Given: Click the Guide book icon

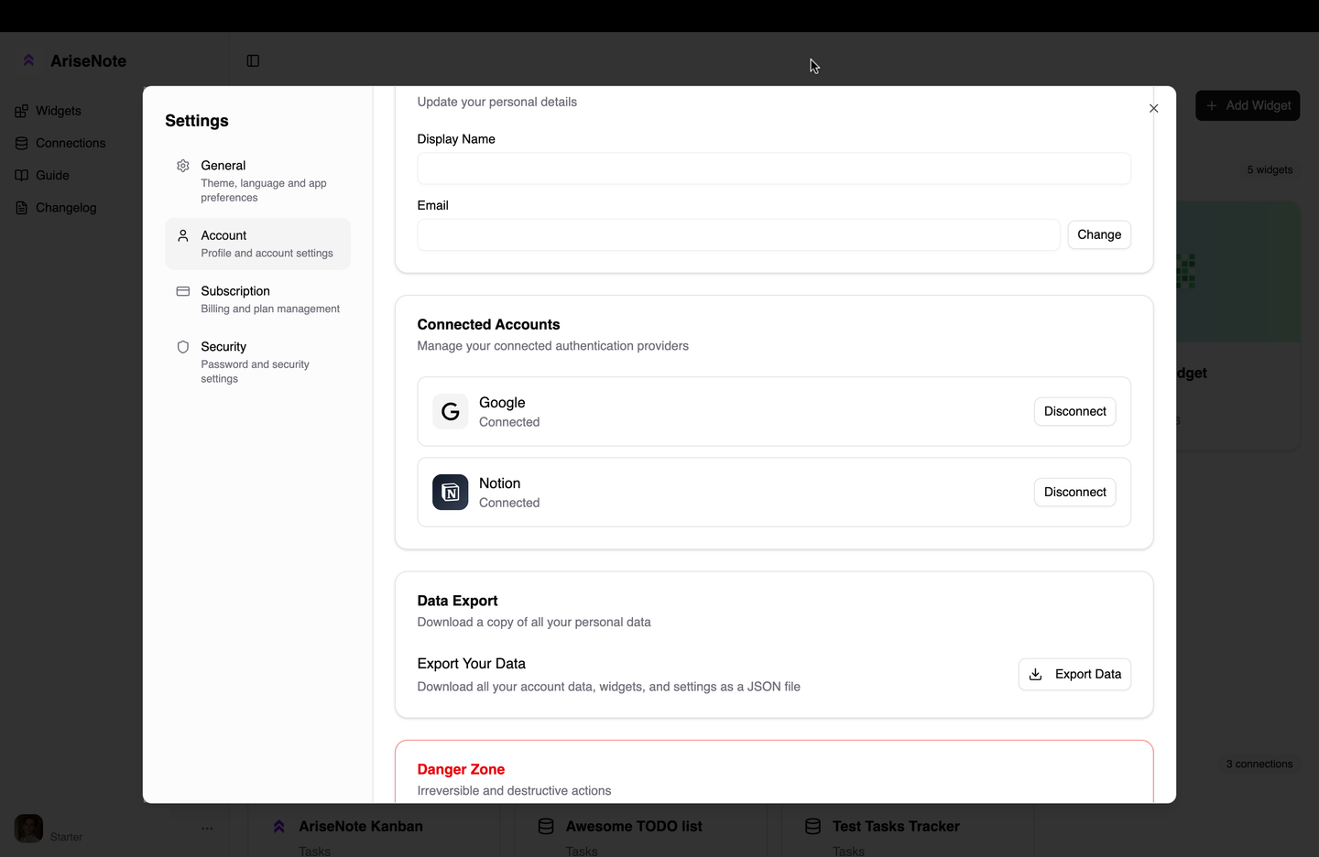Looking at the screenshot, I should pos(21,175).
